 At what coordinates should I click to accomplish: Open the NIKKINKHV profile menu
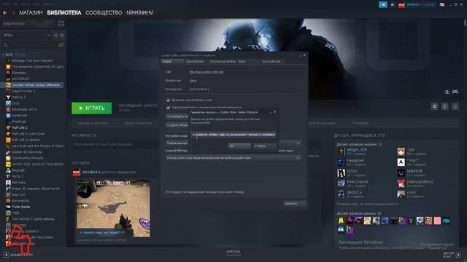(139, 13)
